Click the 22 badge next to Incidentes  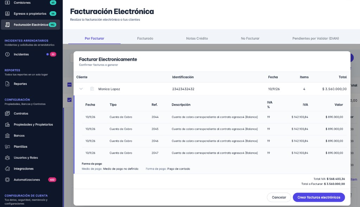coord(53,54)
